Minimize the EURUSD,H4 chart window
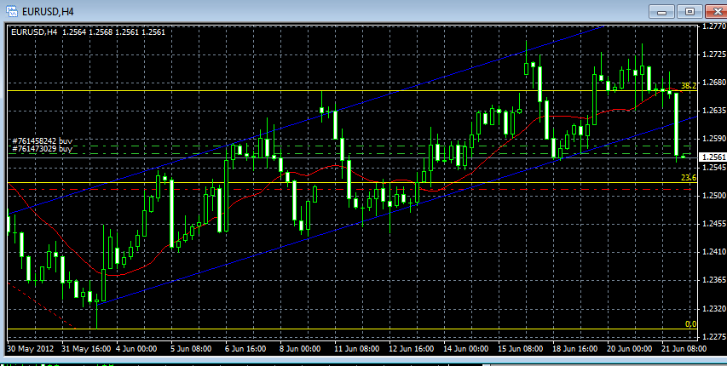The width and height of the screenshot is (727, 366). pyautogui.click(x=661, y=11)
